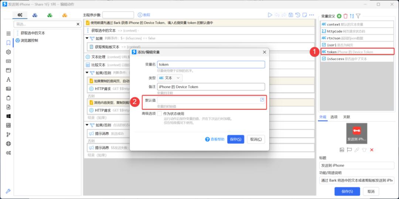Switch to the green cubes tab

[50, 15]
